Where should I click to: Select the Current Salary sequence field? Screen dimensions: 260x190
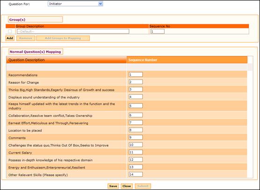coord(136,152)
